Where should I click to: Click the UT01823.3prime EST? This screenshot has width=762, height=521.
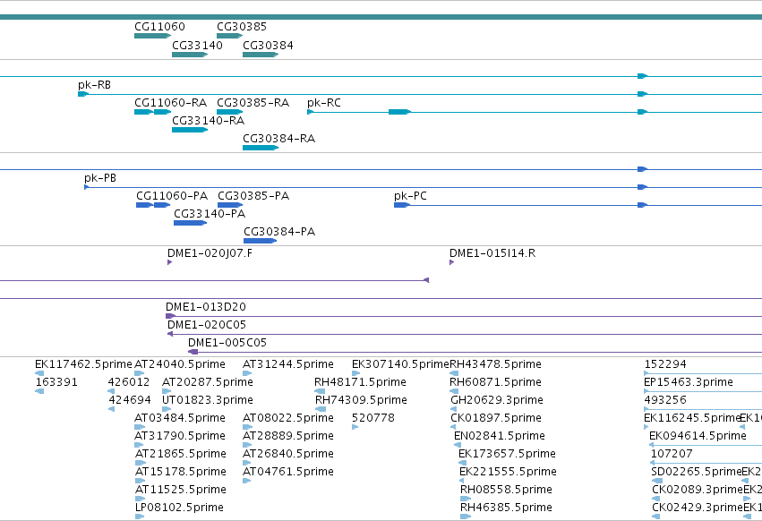coord(167,410)
